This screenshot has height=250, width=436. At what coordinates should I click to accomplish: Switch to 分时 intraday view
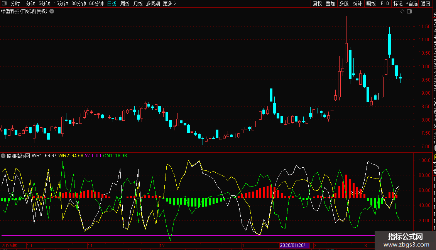(15, 3)
